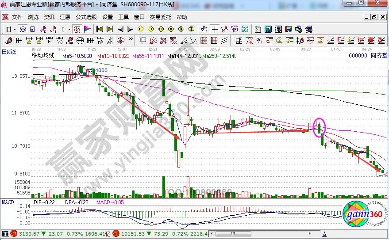Screen dimensions: 389x240
Task: Open the candlestick chart type dropdown
Action: [x=69, y=29]
